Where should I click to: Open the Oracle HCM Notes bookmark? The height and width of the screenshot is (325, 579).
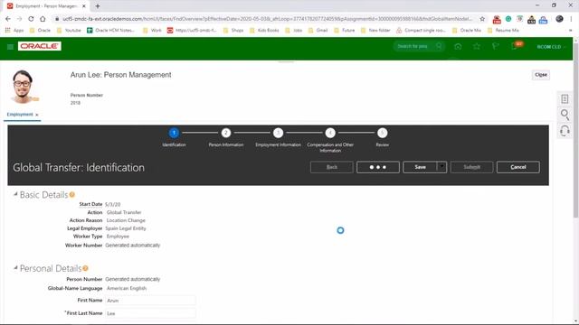coord(110,30)
